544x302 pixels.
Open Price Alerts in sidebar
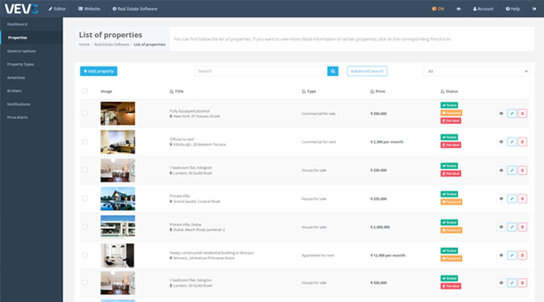coord(17,117)
